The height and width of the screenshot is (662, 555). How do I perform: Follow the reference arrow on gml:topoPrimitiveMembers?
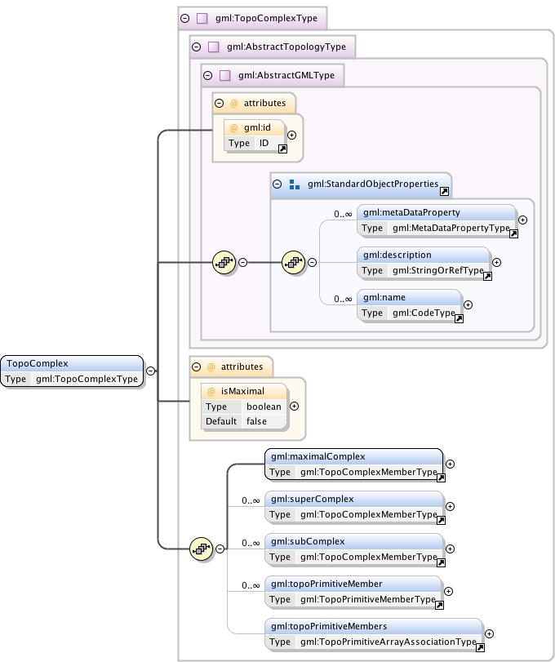(480, 647)
